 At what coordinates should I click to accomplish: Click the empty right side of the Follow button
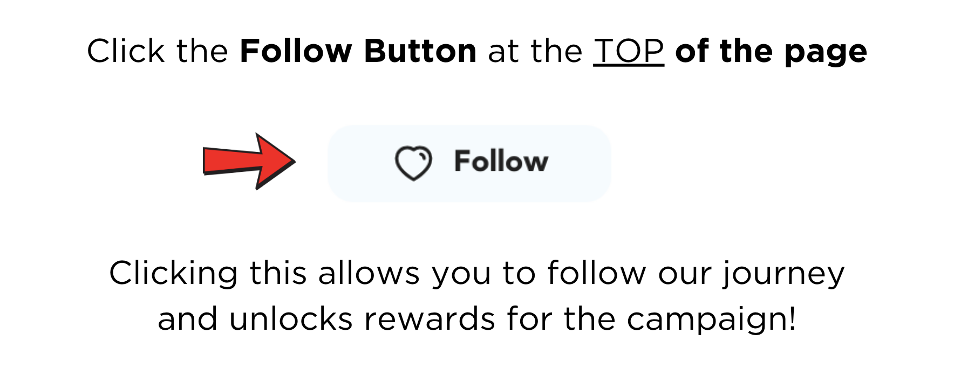(580, 163)
